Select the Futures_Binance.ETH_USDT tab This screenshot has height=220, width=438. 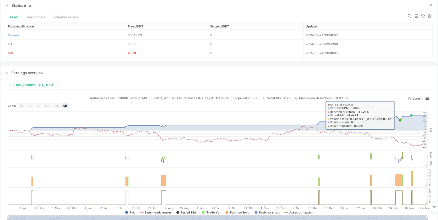click(32, 85)
